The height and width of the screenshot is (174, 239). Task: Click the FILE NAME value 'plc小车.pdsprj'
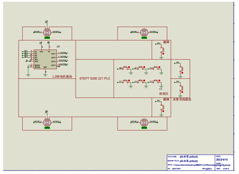coord(188,157)
